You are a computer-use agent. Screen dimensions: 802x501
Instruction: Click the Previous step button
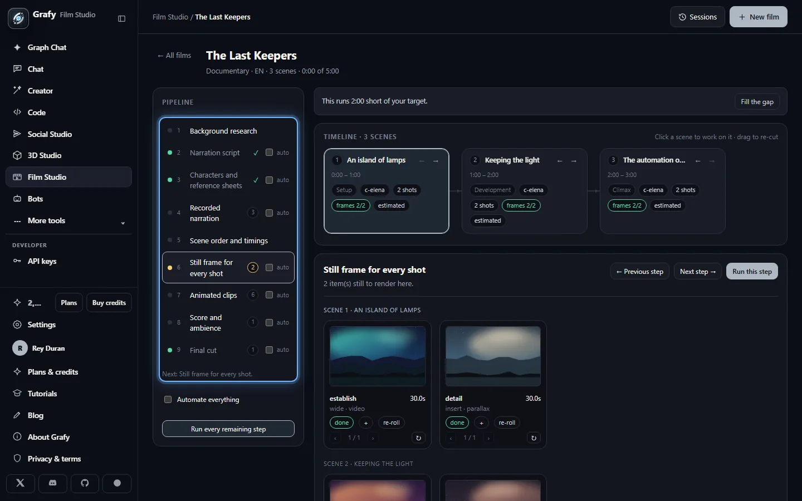[639, 272]
